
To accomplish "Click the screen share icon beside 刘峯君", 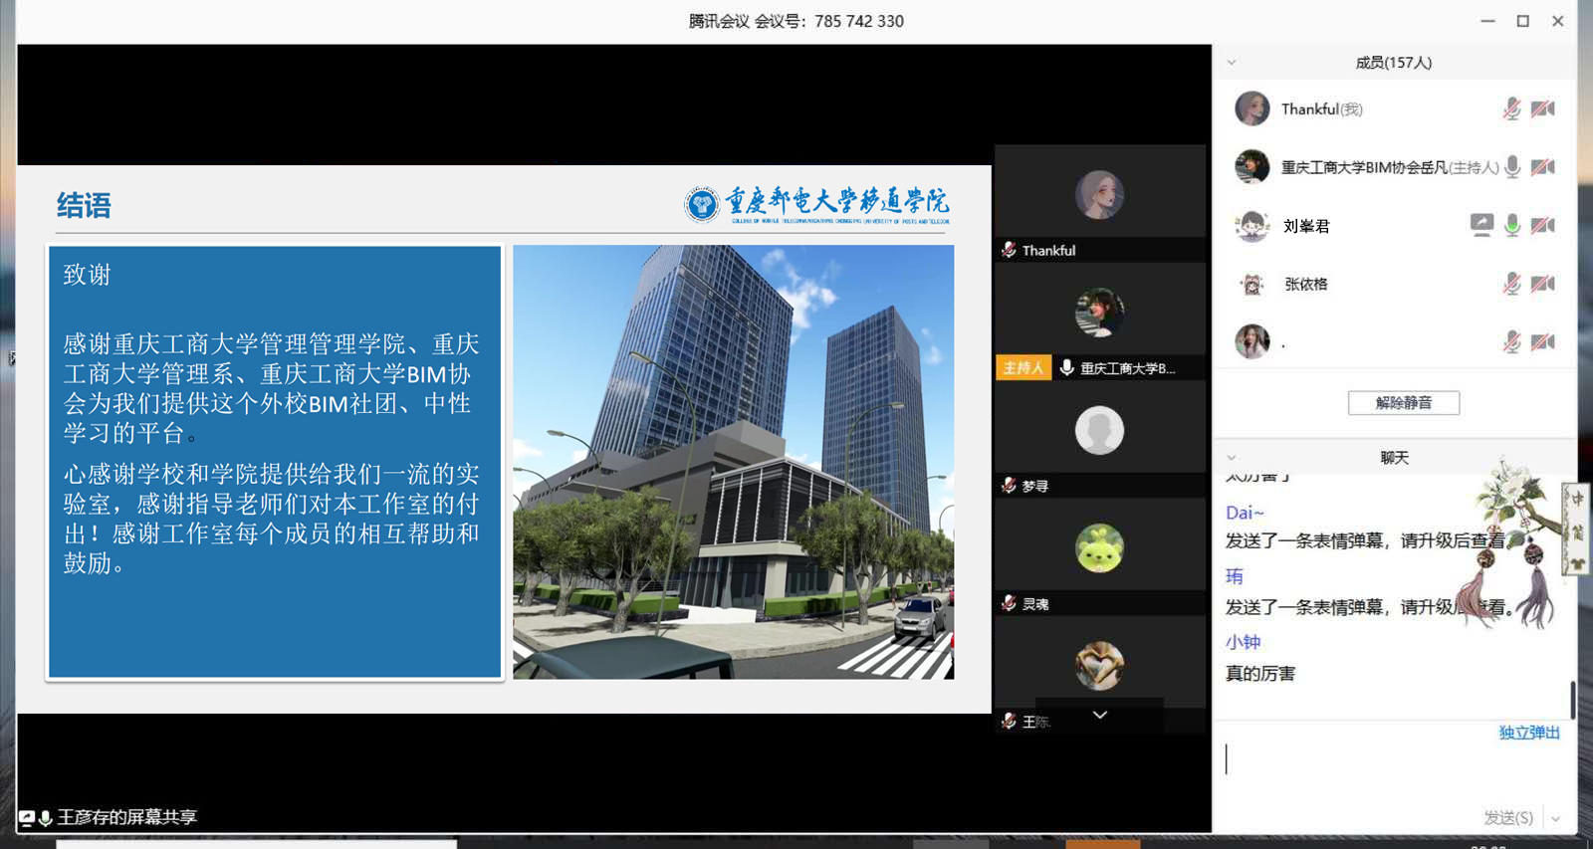I will (1481, 225).
